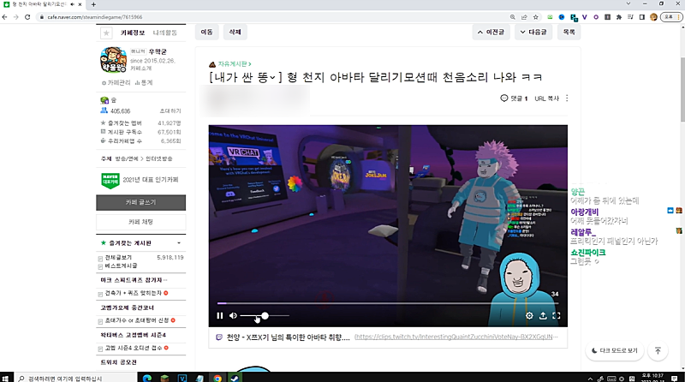Click the purple V extension icon
685x382 pixels.
tap(585, 17)
